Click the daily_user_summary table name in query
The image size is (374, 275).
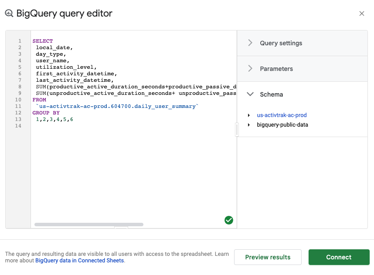pyautogui.click(x=165, y=106)
